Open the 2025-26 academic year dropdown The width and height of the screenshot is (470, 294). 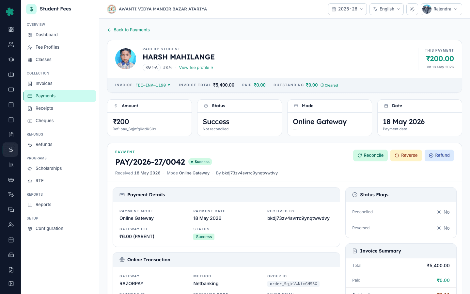[x=347, y=9]
